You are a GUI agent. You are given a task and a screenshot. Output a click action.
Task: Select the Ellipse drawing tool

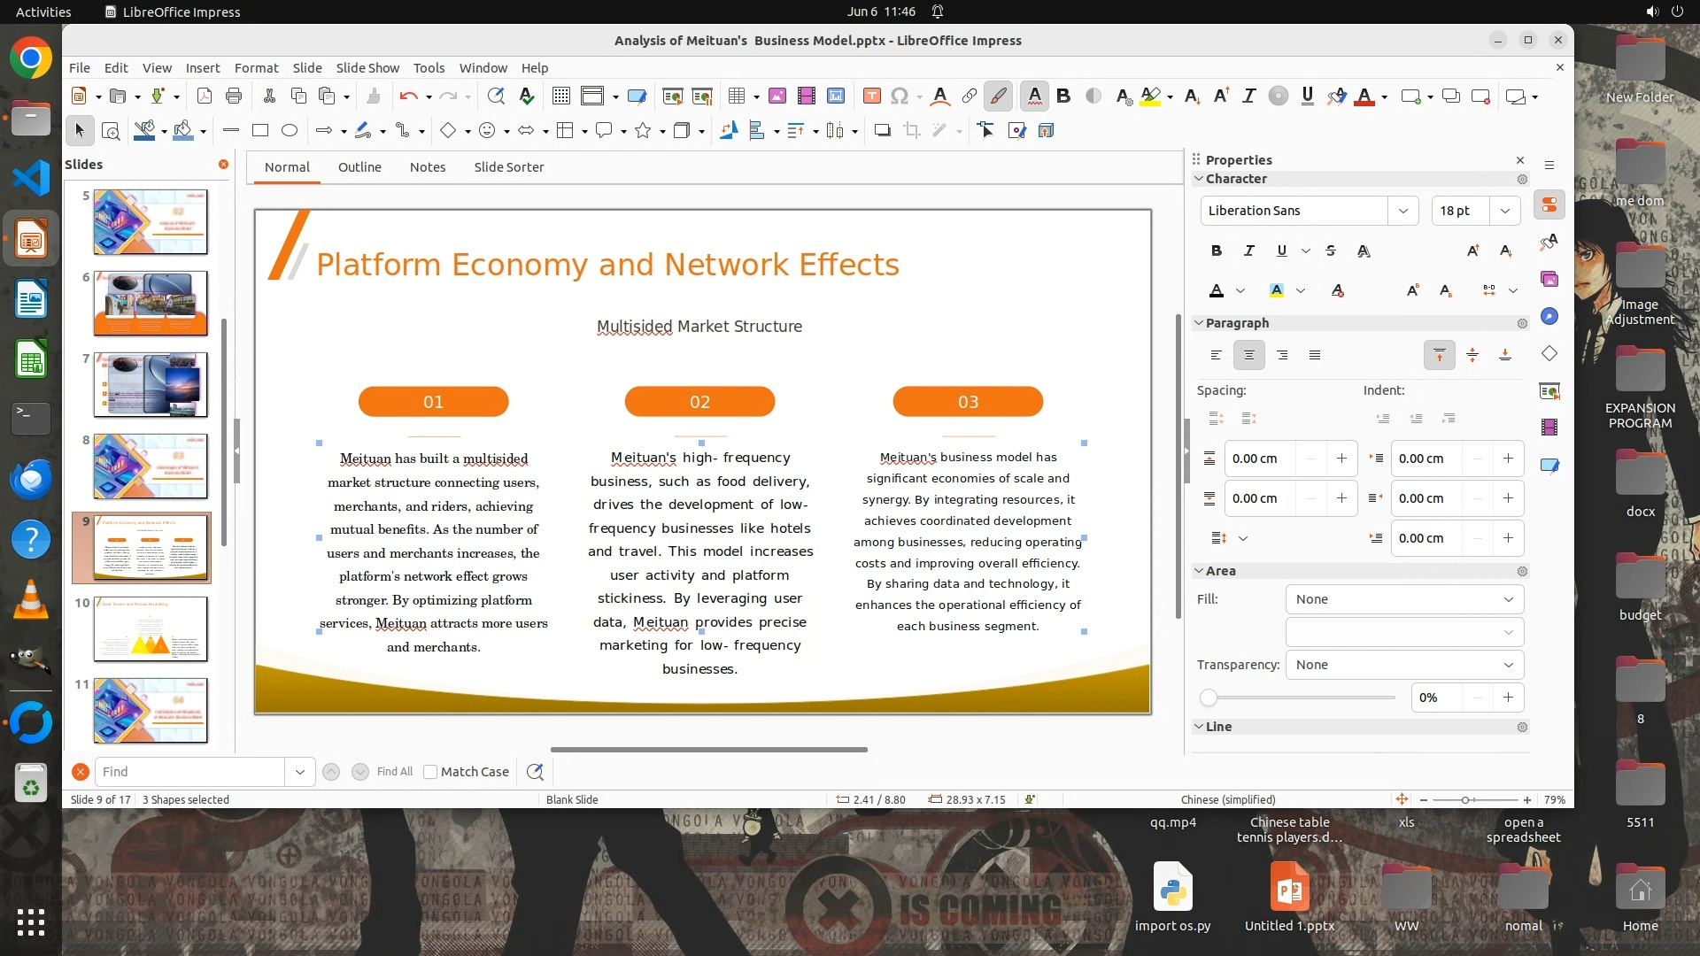(x=290, y=131)
